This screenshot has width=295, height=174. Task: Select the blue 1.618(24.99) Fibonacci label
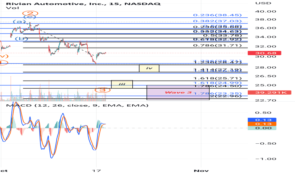coord(217,83)
